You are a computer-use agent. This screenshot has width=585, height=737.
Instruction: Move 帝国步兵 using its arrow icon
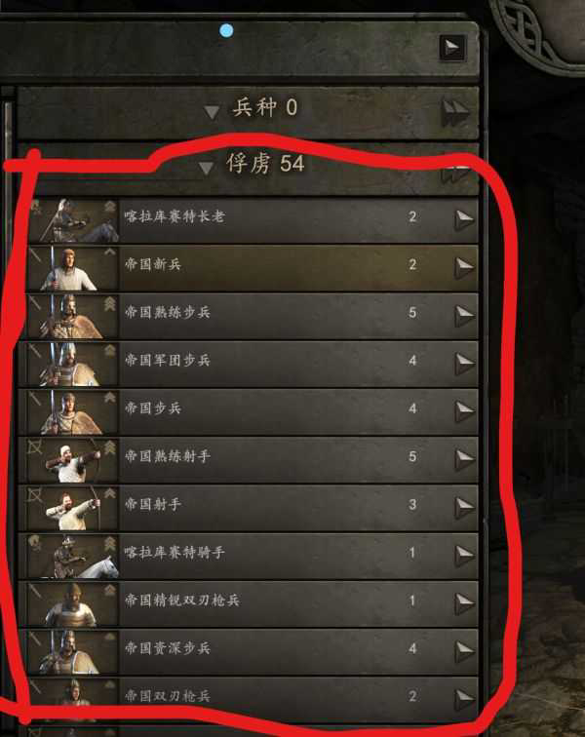(465, 411)
